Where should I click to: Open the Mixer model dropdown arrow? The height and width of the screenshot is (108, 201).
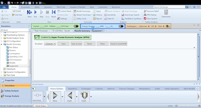(x=62, y=96)
